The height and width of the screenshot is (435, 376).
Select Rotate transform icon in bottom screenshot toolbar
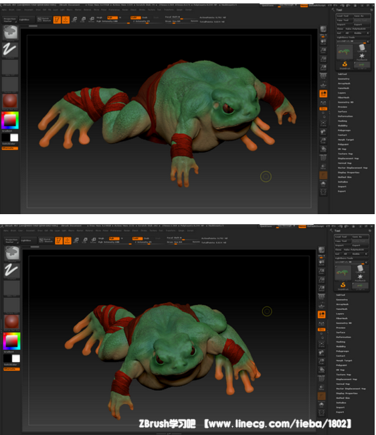(94, 240)
